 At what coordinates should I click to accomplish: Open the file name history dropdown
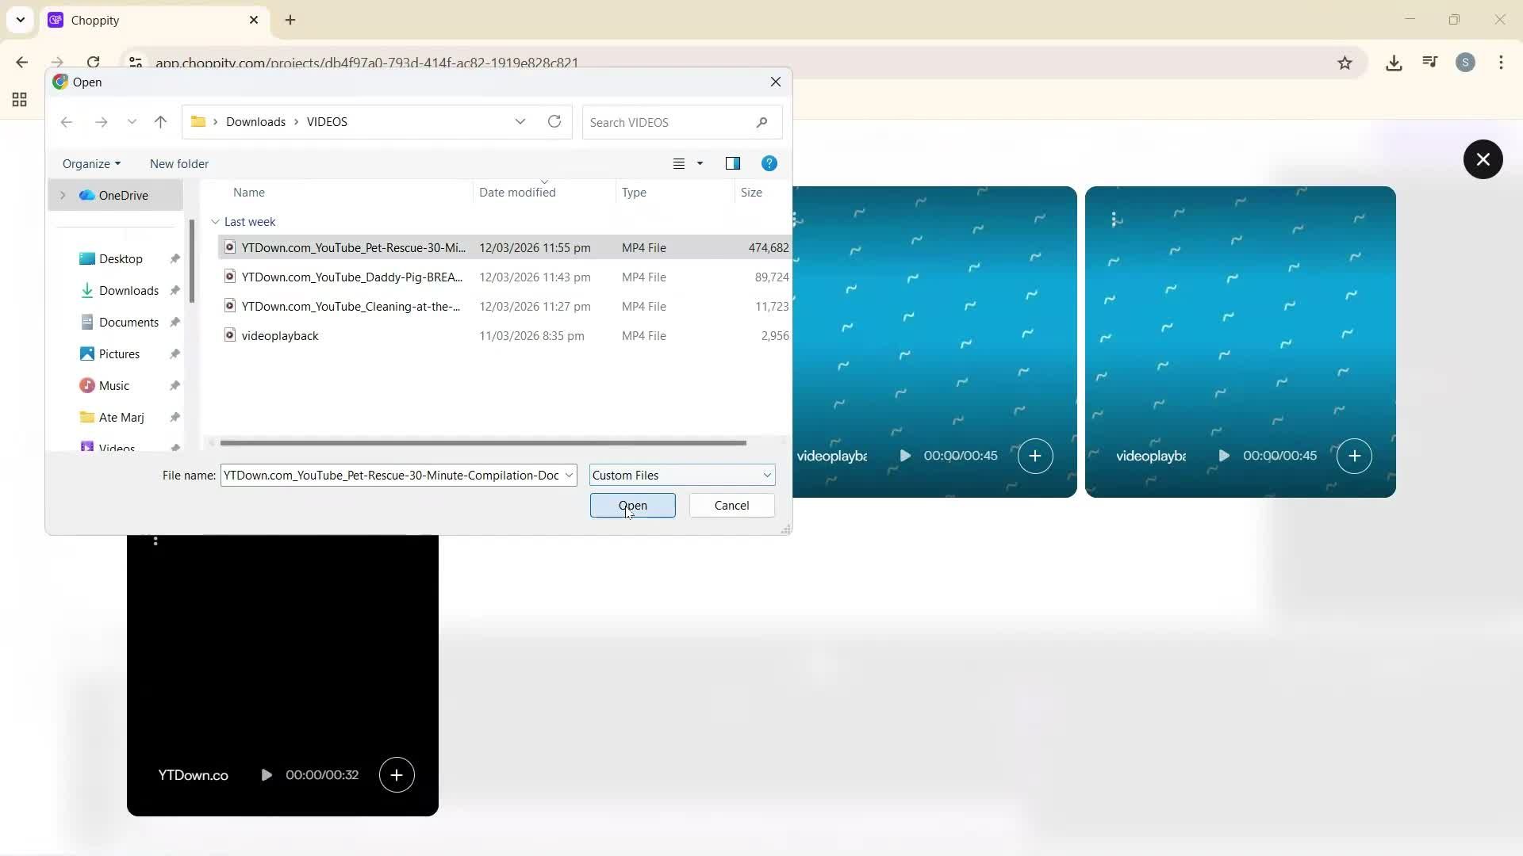568,474
